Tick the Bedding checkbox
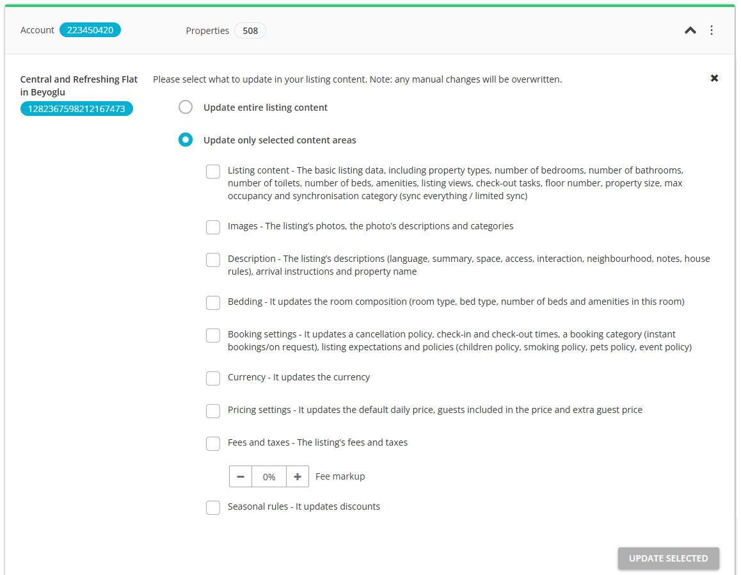741x575 pixels. pos(213,302)
